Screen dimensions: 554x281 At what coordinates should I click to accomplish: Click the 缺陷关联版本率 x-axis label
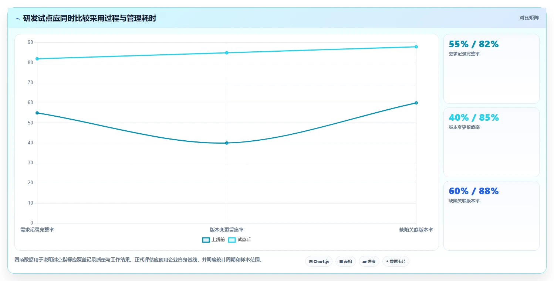[x=416, y=230]
